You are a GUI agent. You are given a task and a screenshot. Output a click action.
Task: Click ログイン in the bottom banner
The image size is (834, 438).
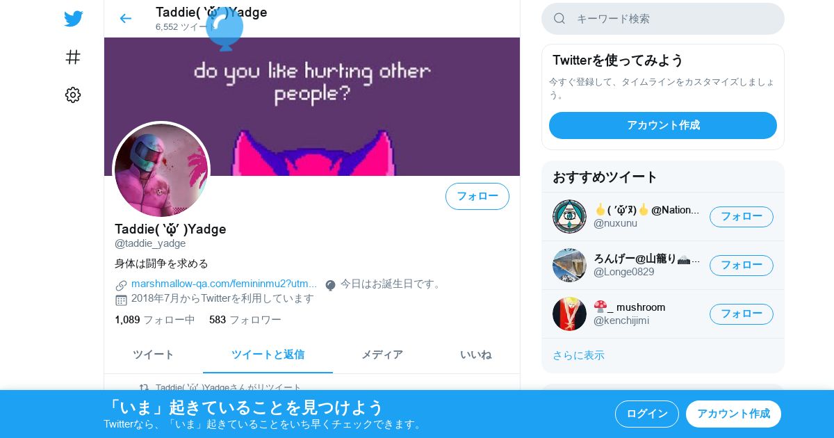[647, 414]
